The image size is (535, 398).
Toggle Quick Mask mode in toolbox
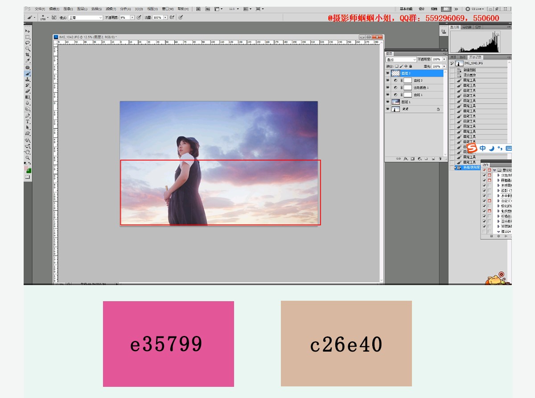tap(28, 177)
